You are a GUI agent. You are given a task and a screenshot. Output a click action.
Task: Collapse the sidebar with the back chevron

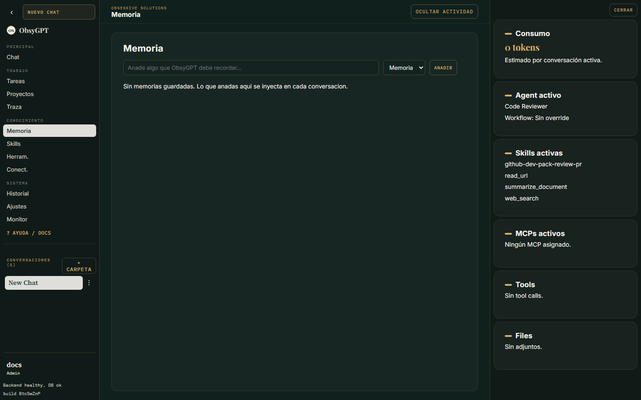(12, 12)
